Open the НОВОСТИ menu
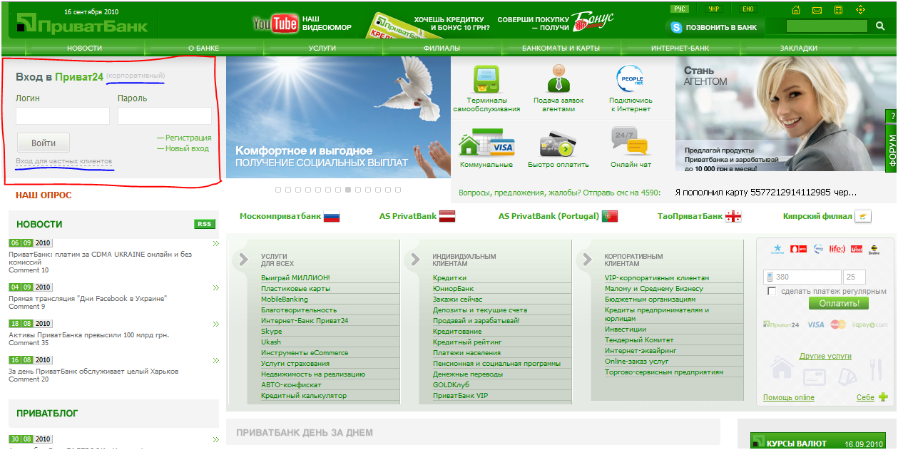 point(84,48)
